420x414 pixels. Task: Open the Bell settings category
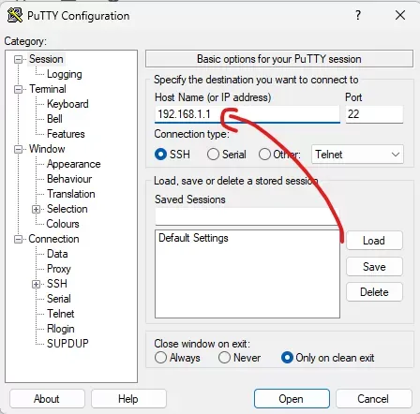[54, 119]
